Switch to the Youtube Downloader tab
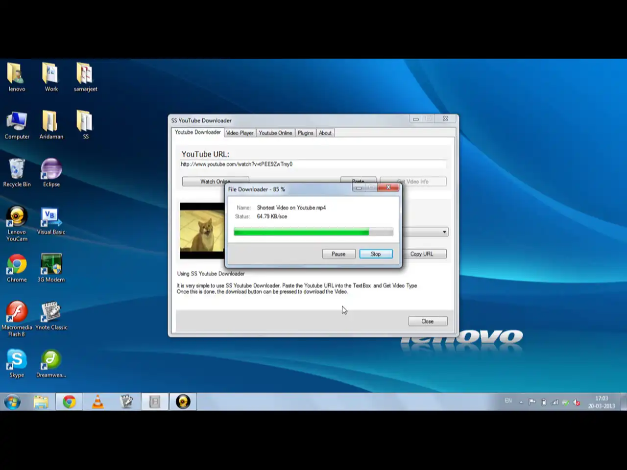The height and width of the screenshot is (470, 627). pos(198,132)
